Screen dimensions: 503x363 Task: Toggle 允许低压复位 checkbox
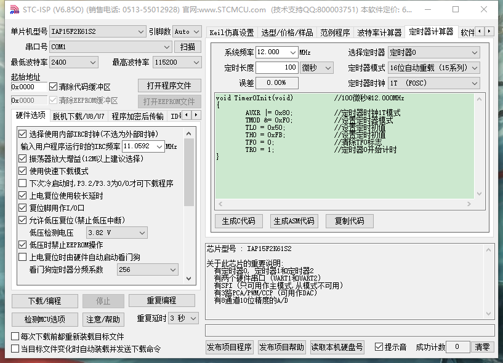pos(22,220)
